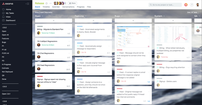Open 'In Progress' in the sidebar
Image resolution: width=202 pixels, height=105 pixels.
[6, 64]
